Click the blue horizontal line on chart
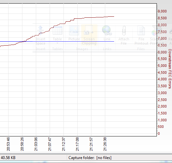The height and width of the screenshot is (163, 172). pyautogui.click(x=57, y=41)
